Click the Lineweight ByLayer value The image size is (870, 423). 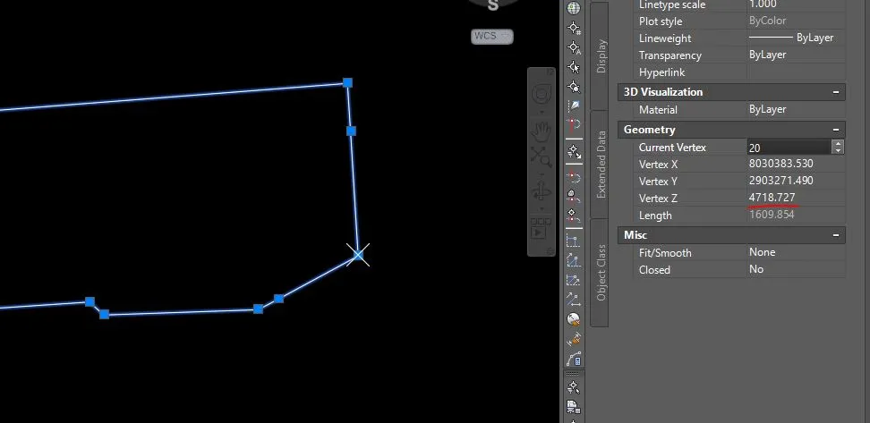coord(795,38)
